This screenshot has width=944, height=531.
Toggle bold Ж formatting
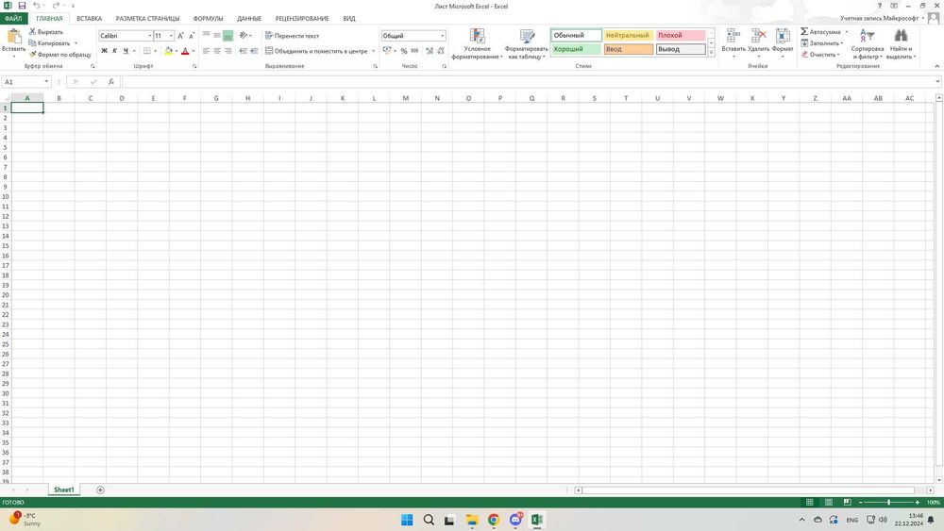(x=104, y=51)
